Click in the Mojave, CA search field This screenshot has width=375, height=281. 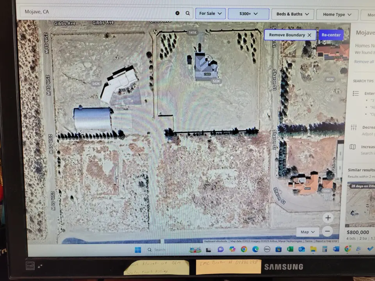pyautogui.click(x=98, y=12)
